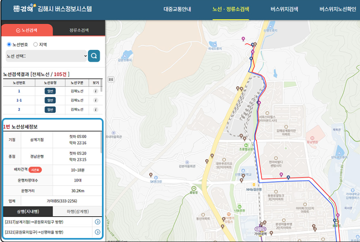Click the 곡내마을회관 map marker
The width and height of the screenshot is (360, 242).
click(113, 133)
